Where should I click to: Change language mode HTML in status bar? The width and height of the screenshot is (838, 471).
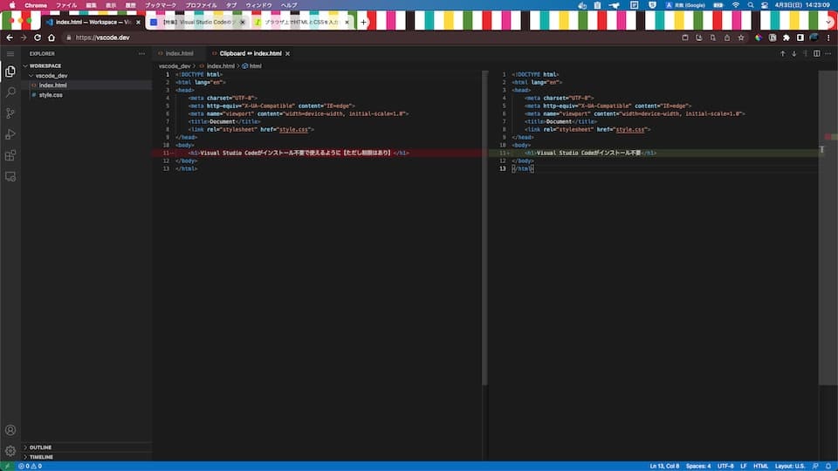760,466
